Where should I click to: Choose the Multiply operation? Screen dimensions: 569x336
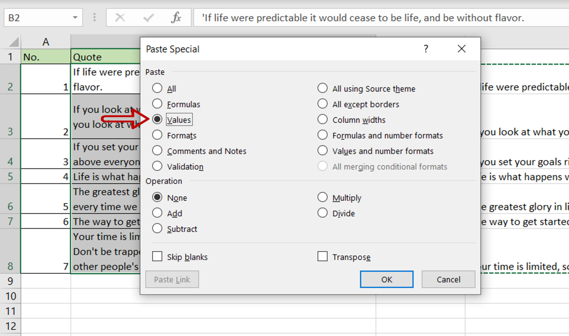click(323, 197)
